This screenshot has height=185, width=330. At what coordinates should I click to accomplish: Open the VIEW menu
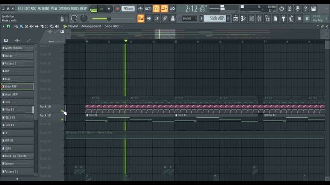click(x=54, y=9)
